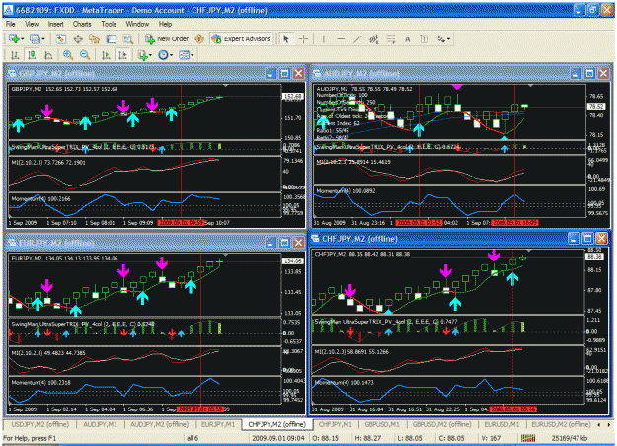Viewport: 617px width, 446px height.
Task: Expand the Periods dropdown arrow
Action: point(171,55)
